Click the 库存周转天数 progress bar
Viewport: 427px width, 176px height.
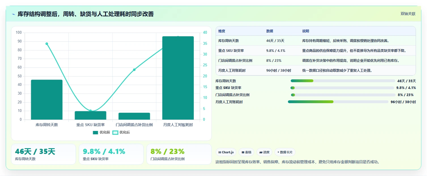343,81
